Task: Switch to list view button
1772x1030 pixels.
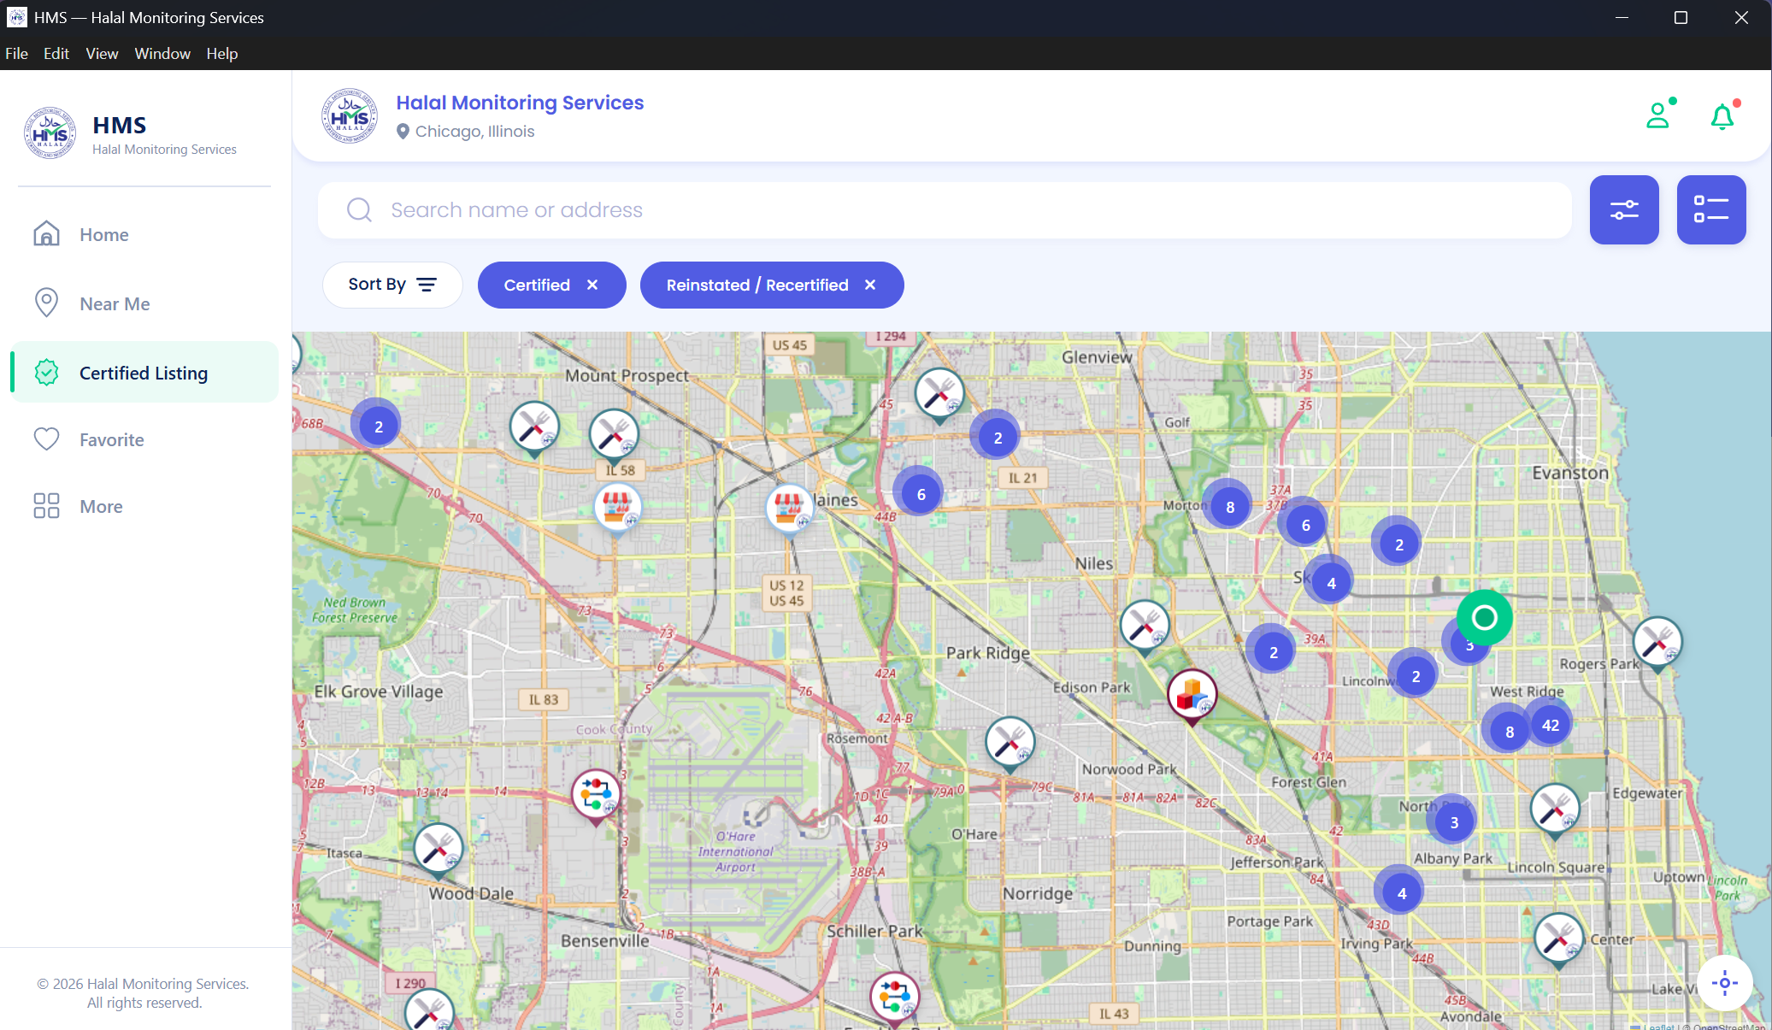Action: coord(1710,209)
